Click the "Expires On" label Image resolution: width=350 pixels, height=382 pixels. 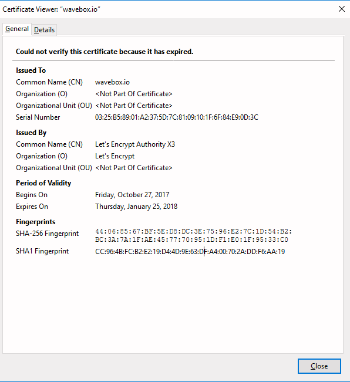pos(32,207)
